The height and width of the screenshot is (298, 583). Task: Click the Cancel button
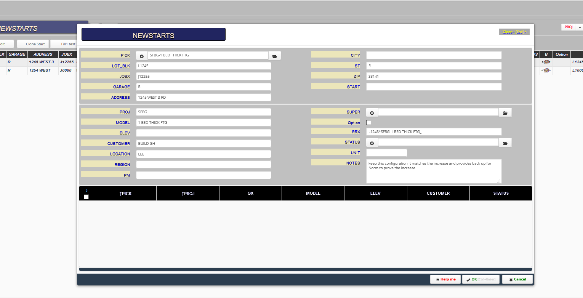click(517, 279)
